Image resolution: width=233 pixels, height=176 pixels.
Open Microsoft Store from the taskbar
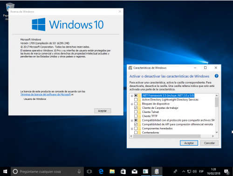click(123, 171)
